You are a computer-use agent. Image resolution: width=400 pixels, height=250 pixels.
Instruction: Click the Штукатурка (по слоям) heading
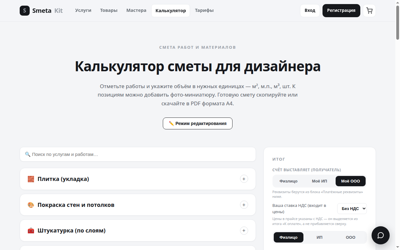(72, 231)
